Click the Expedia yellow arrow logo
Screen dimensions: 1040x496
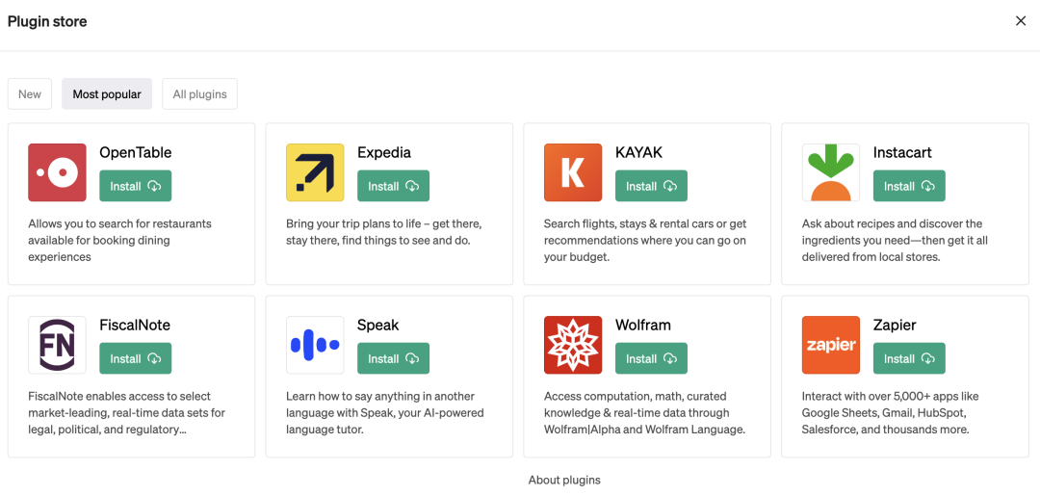(x=315, y=172)
